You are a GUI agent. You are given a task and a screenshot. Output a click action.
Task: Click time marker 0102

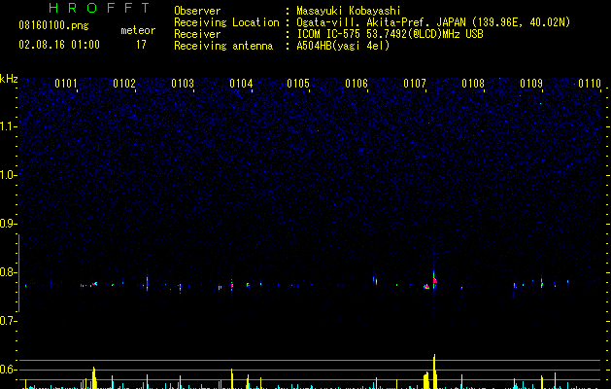point(124,84)
